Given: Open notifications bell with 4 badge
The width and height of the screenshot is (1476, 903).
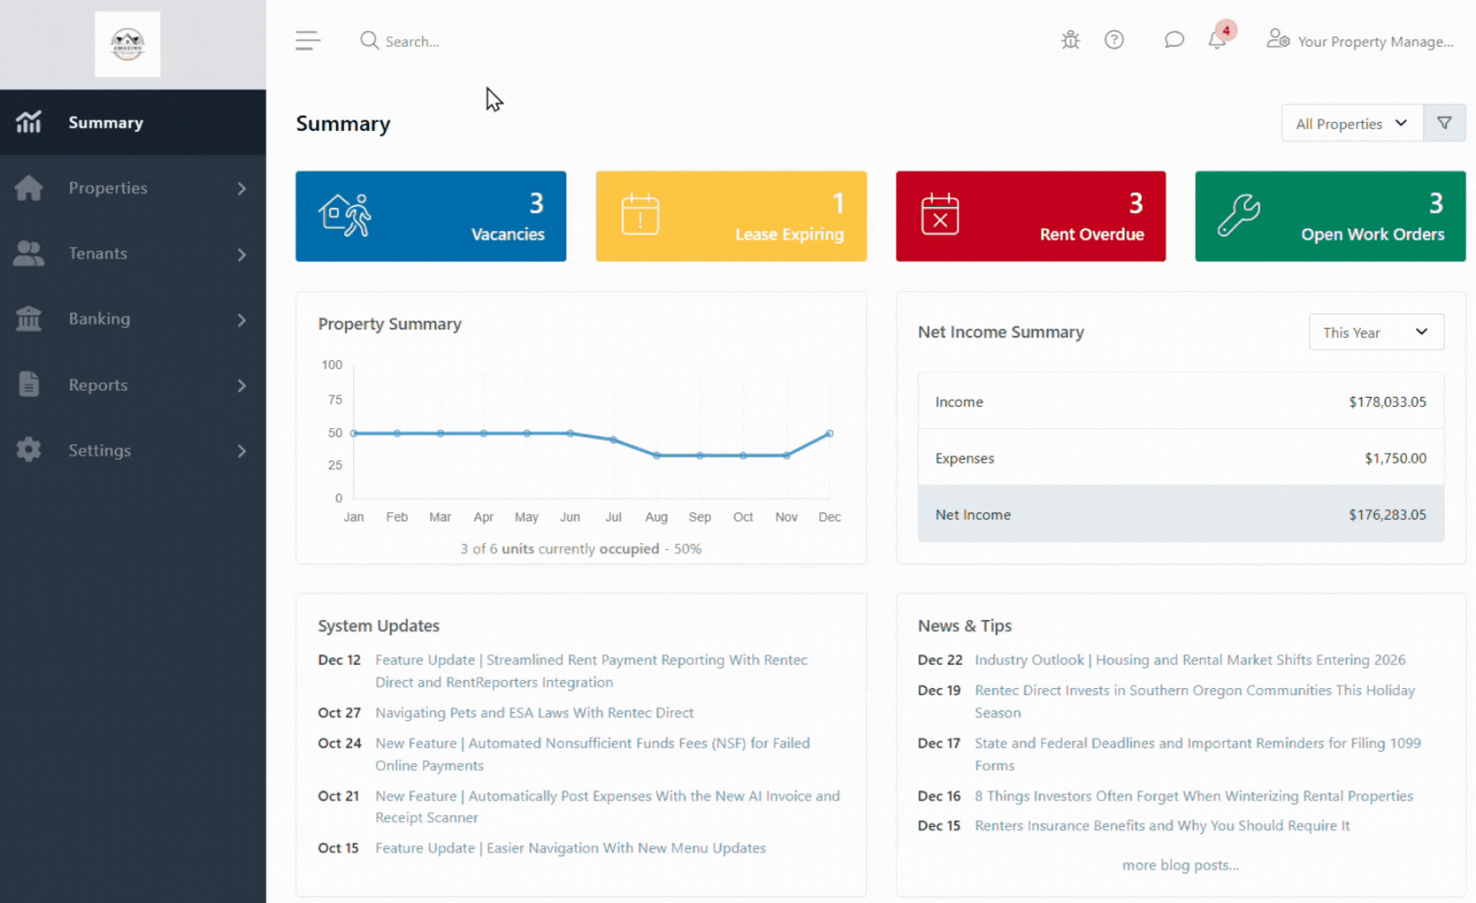Looking at the screenshot, I should point(1220,37).
